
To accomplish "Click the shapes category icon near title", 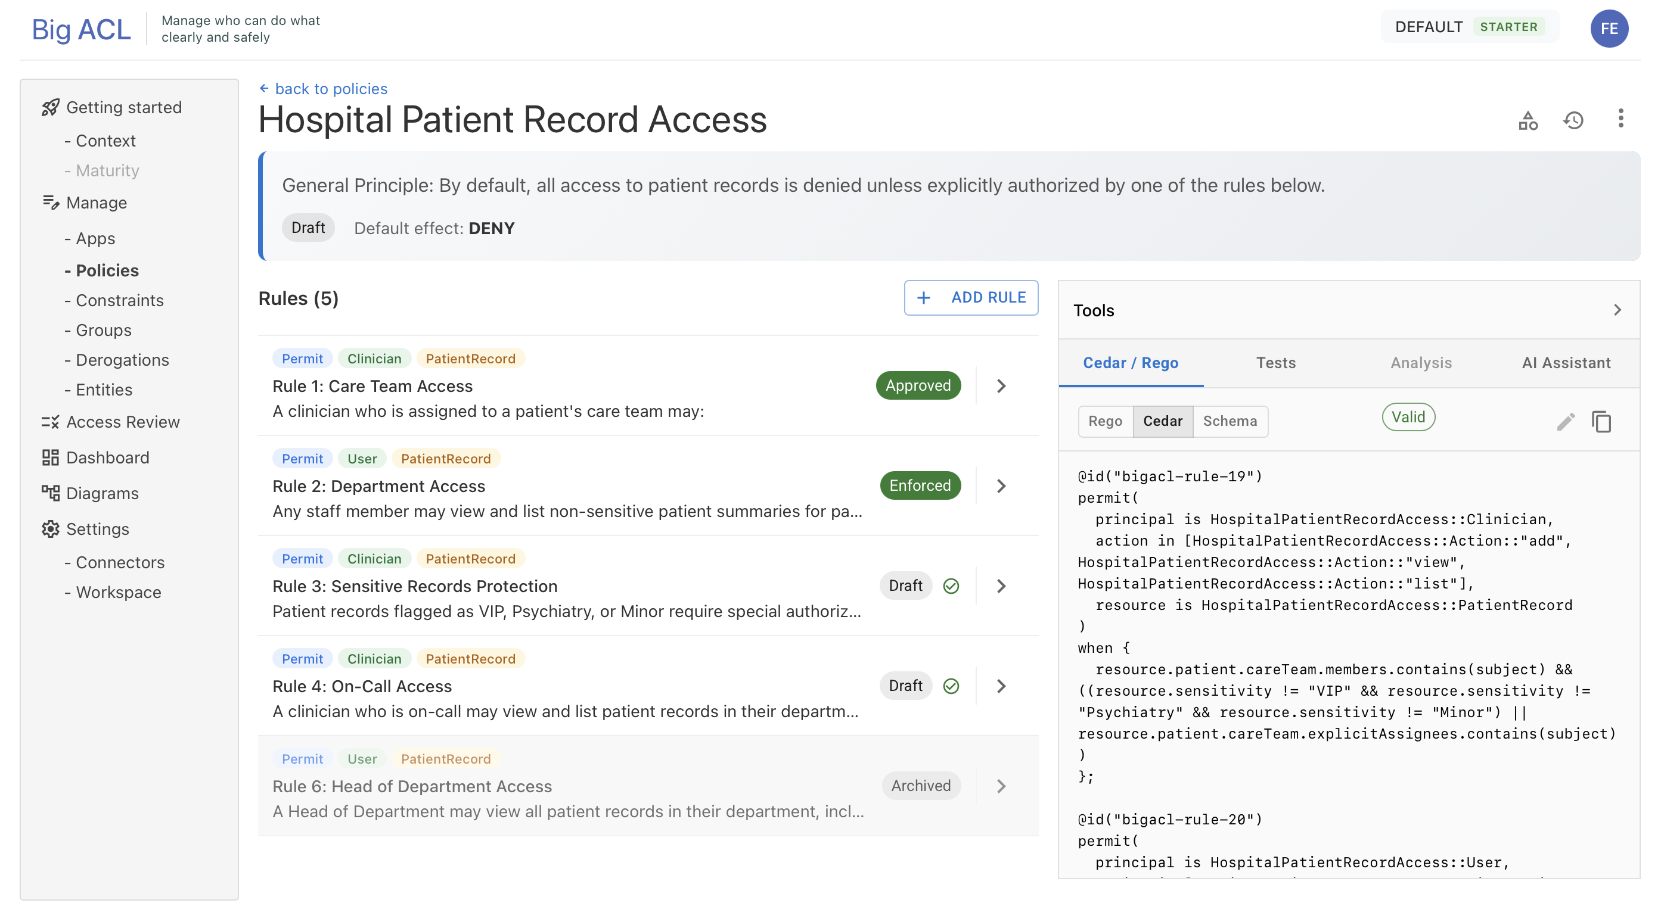I will [x=1528, y=120].
